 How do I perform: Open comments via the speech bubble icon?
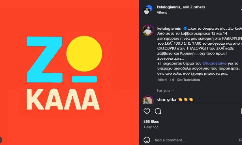coord(158,111)
